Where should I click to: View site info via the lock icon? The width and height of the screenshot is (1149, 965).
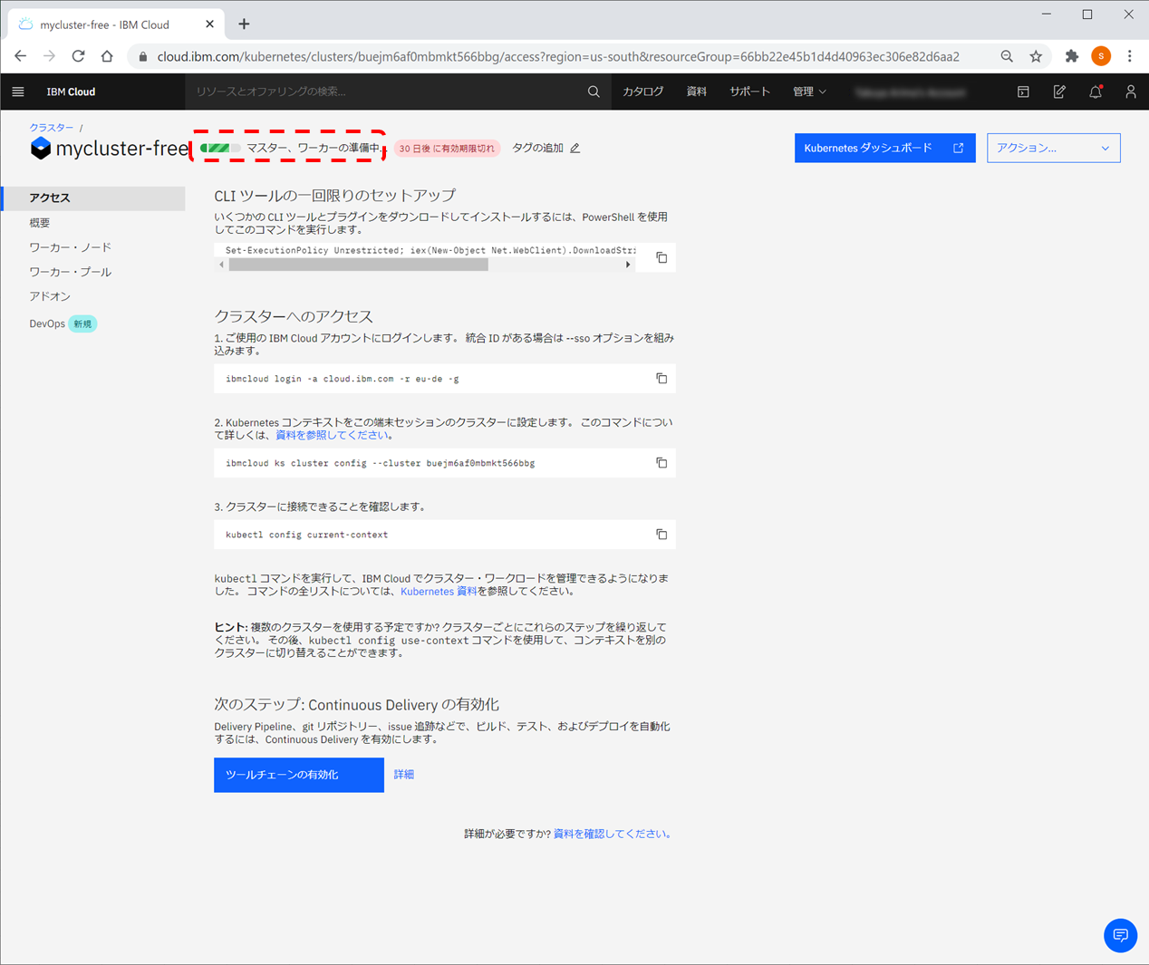point(142,56)
